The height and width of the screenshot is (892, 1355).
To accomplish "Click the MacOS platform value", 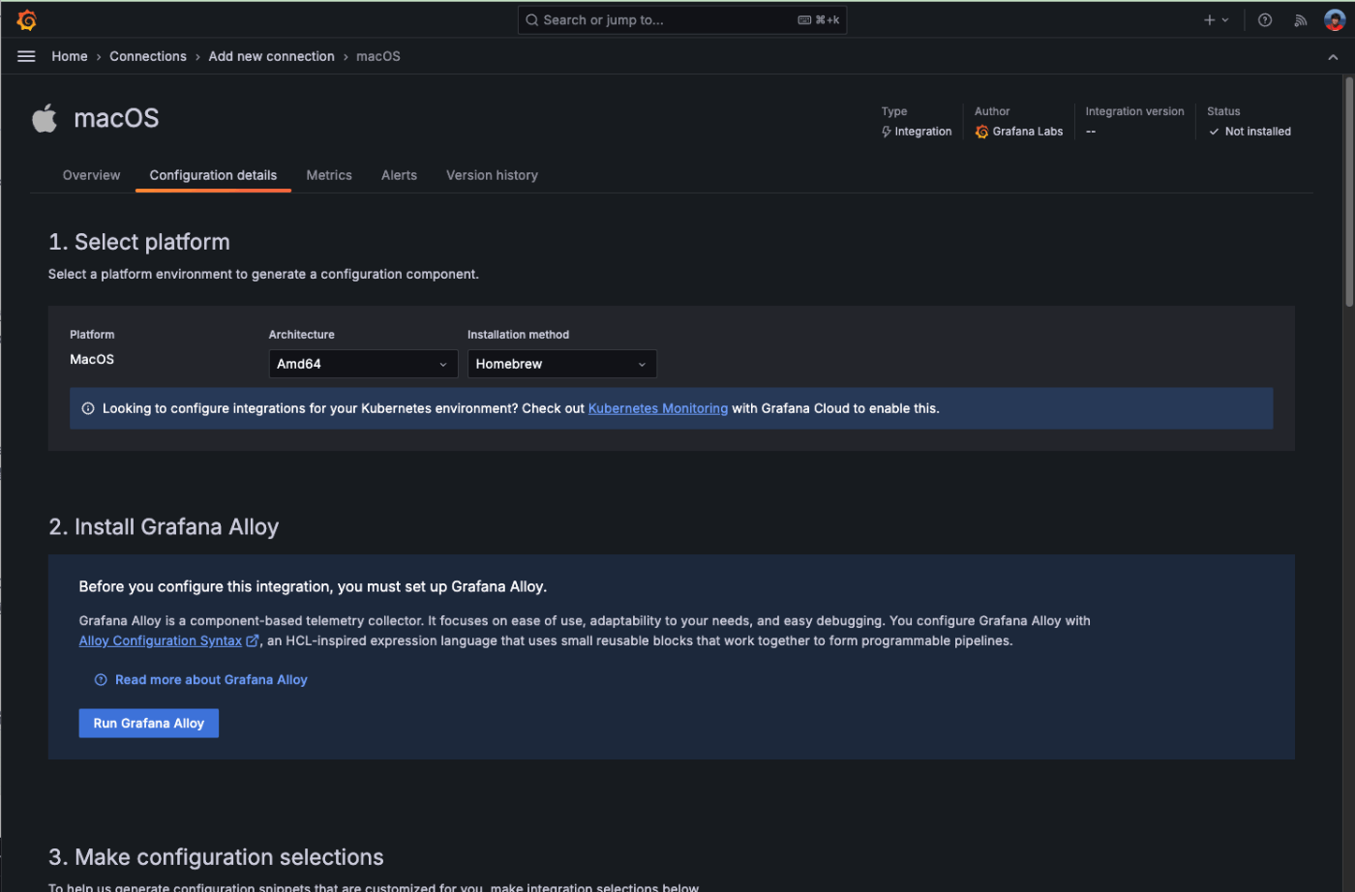I will (x=92, y=359).
